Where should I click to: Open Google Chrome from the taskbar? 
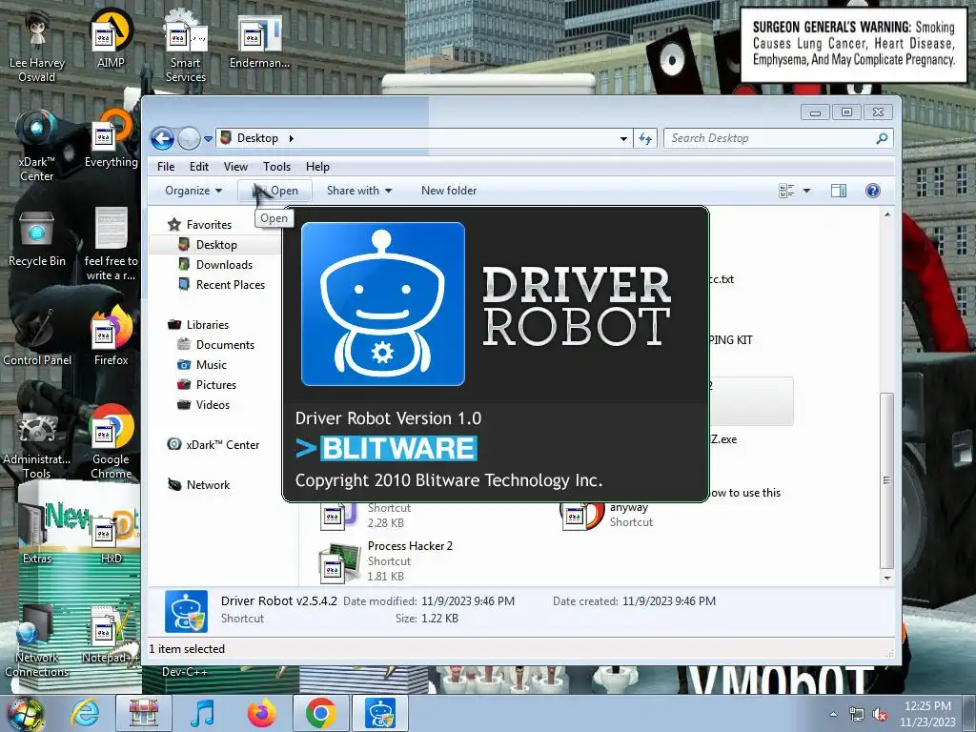click(320, 713)
